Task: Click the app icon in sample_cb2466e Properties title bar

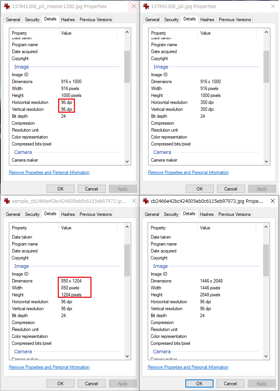Action: (7, 201)
